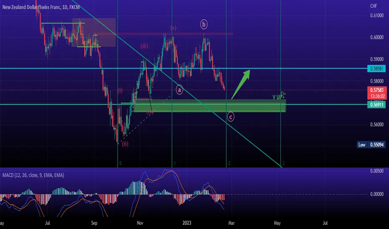Click the Low 0.55094 price label

coord(371,144)
